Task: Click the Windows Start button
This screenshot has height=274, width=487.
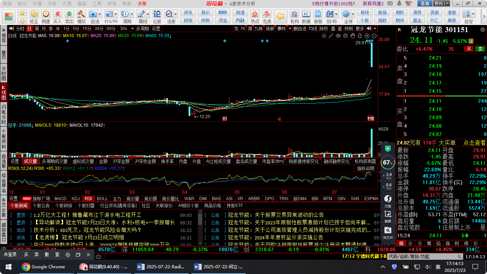Action: [x=8, y=267]
